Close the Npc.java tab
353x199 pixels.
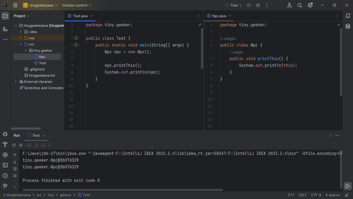pos(230,16)
